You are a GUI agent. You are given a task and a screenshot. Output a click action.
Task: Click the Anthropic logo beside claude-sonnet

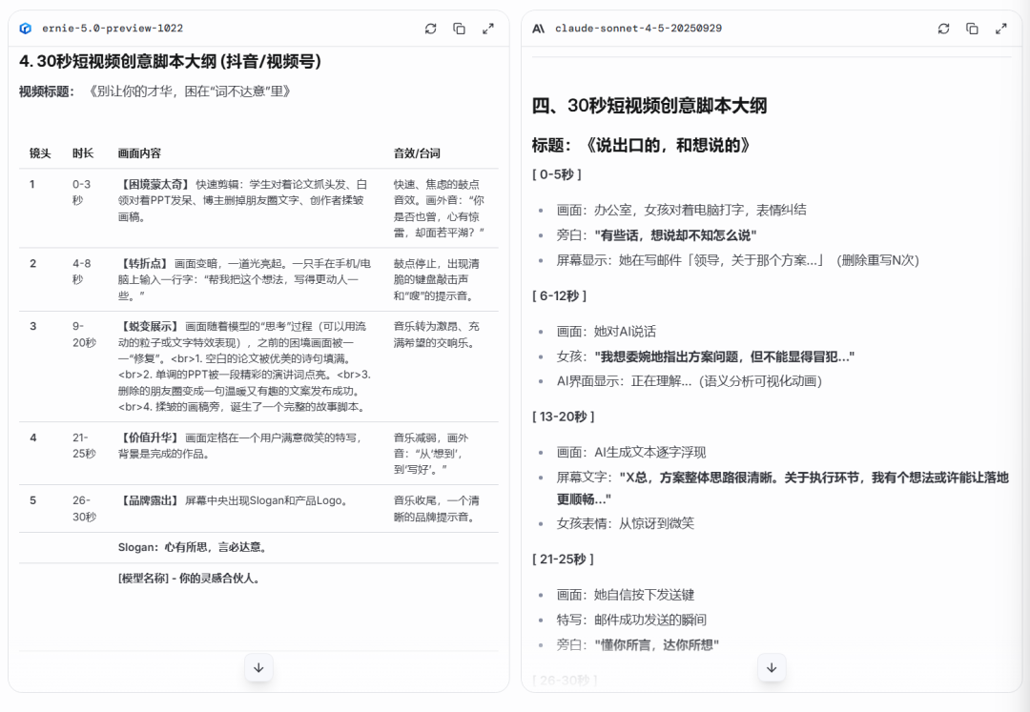click(537, 29)
